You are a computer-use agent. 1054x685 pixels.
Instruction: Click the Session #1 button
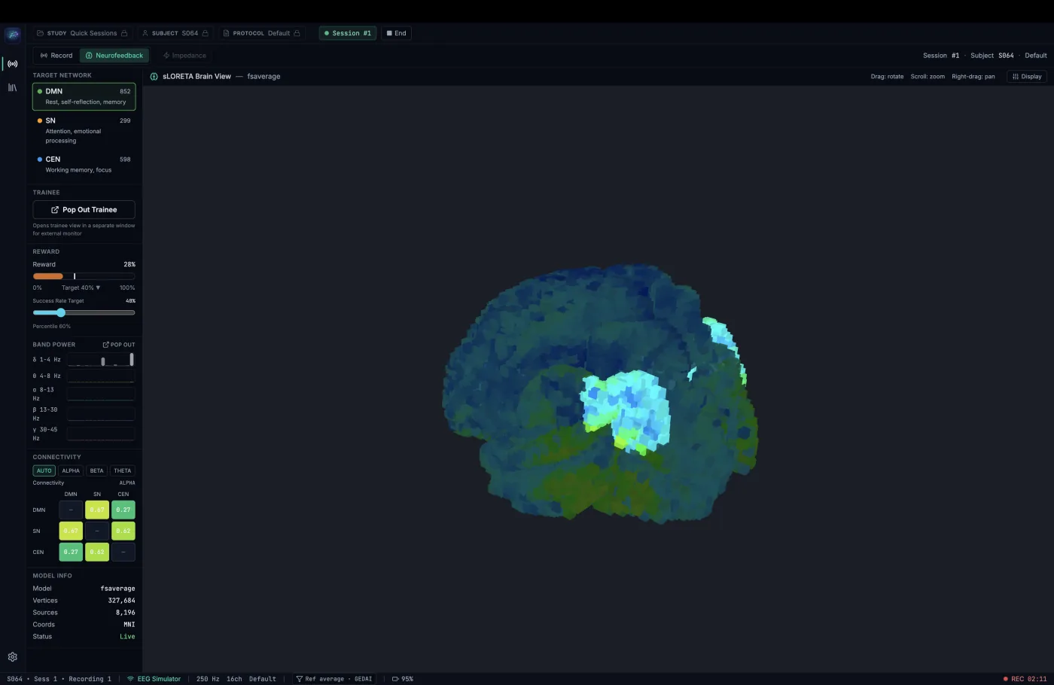point(347,33)
